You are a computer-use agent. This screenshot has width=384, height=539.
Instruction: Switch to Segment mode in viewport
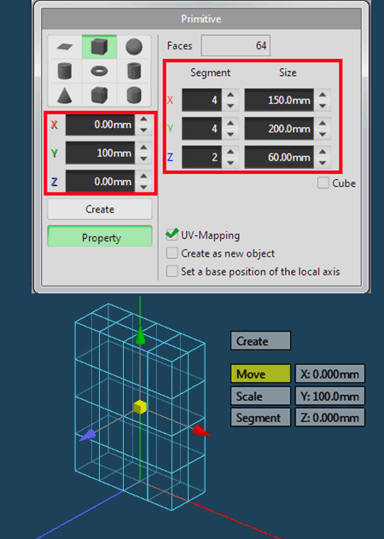[260, 418]
